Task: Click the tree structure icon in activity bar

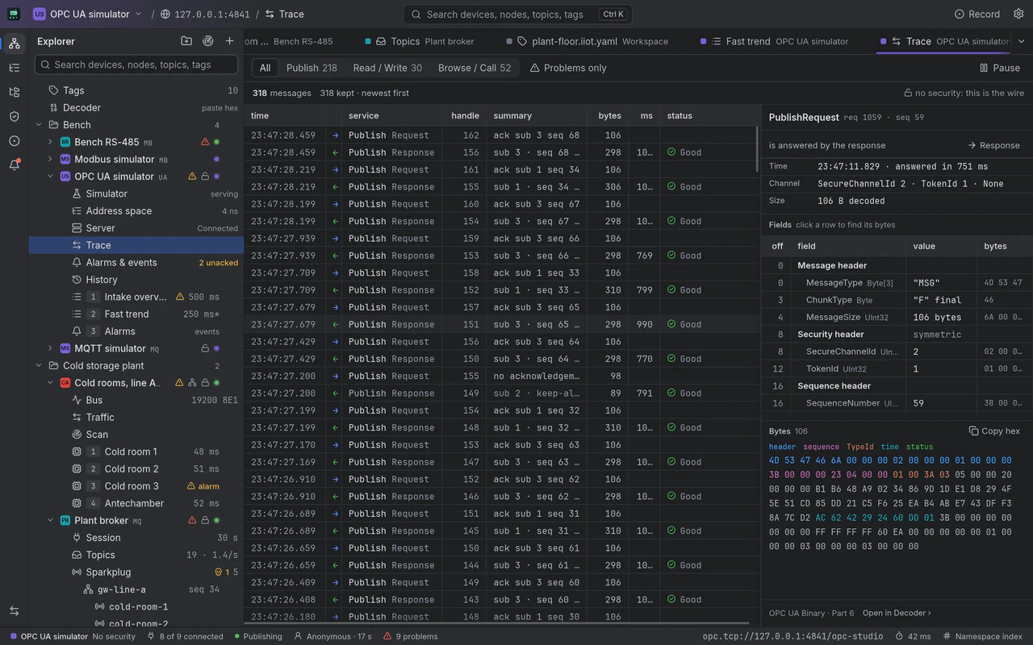Action: [14, 92]
